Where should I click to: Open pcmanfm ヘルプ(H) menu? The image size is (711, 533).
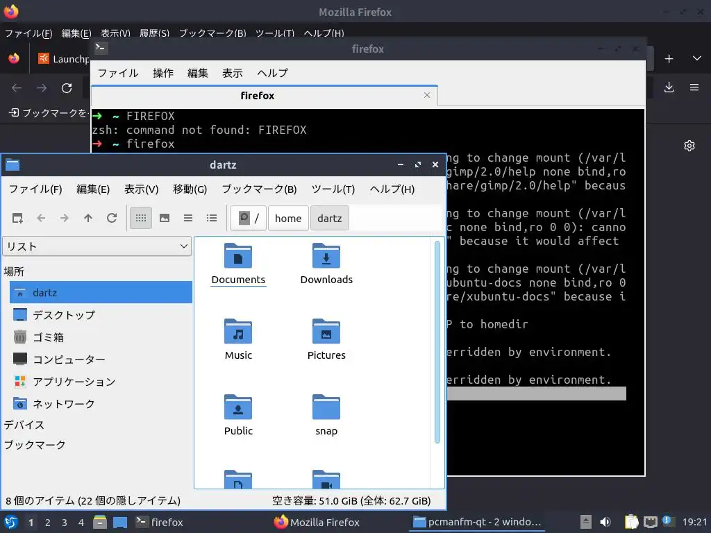tap(392, 189)
